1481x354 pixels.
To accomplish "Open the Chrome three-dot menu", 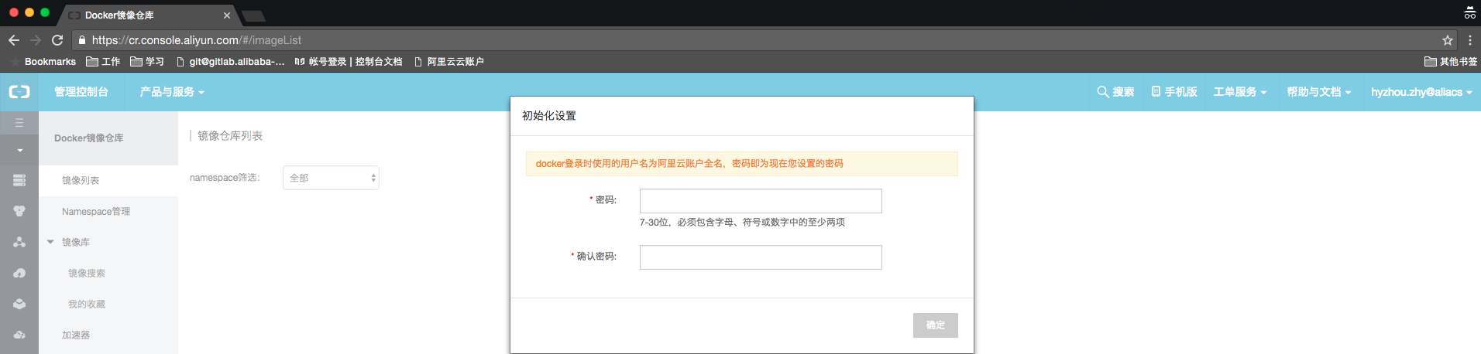I will (1469, 40).
